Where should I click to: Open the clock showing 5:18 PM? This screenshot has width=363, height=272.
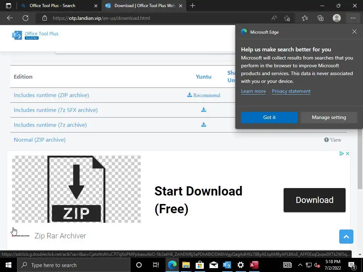(333, 265)
